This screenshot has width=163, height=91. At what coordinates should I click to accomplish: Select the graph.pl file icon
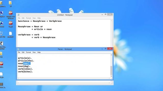tap(10, 35)
